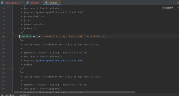Click the @syscap text on line 225

54,12
